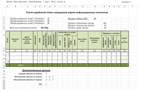This screenshot has height=92, width=141.
Task: Click the rotated 'Стаж' header
Action: click(x=40, y=40)
